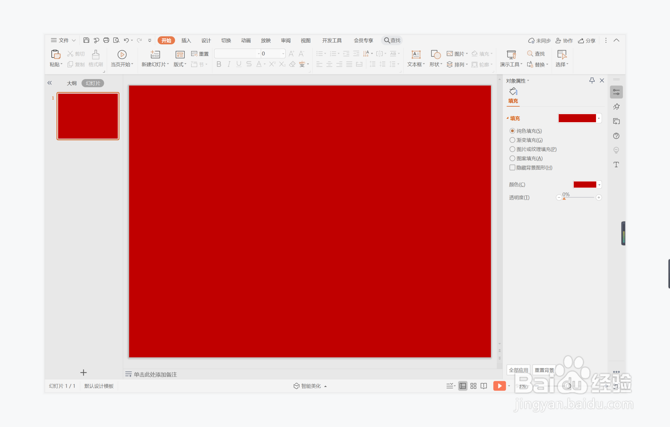Viewport: 670px width, 427px height.
Task: Click the text box tool icon
Action: coord(416,55)
